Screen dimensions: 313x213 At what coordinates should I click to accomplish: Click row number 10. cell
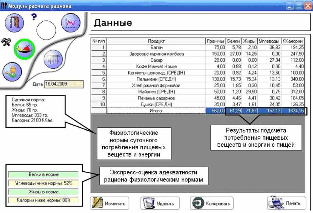[99, 104]
